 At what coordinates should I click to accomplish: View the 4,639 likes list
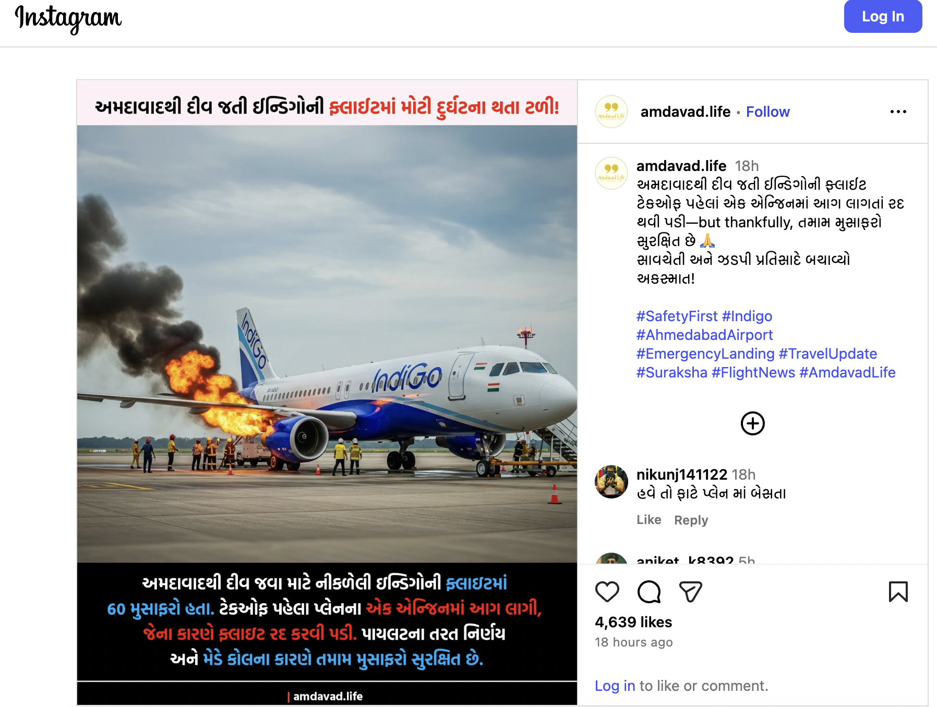coord(633,622)
